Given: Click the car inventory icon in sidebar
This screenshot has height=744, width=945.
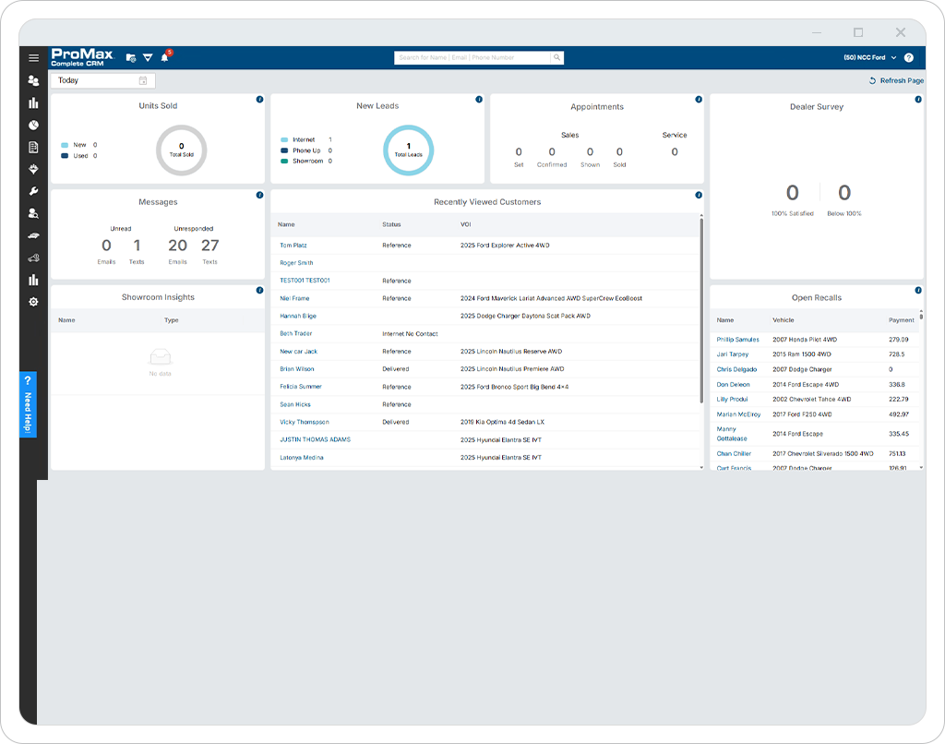Looking at the screenshot, I should click(x=34, y=235).
